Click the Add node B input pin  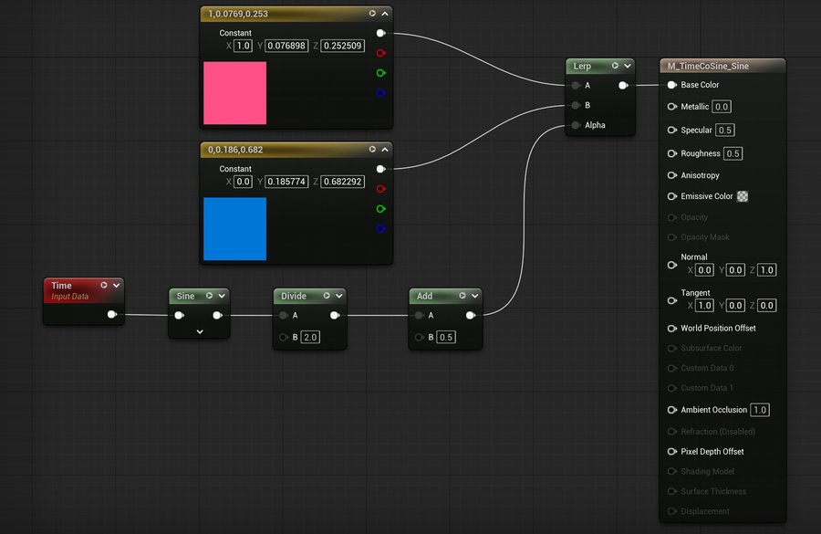tap(419, 337)
